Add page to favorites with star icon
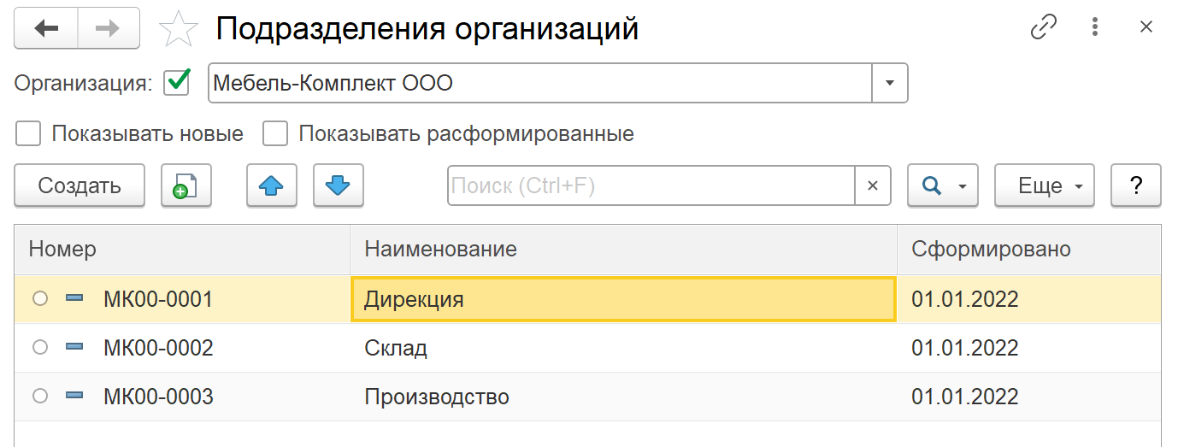 point(179,30)
